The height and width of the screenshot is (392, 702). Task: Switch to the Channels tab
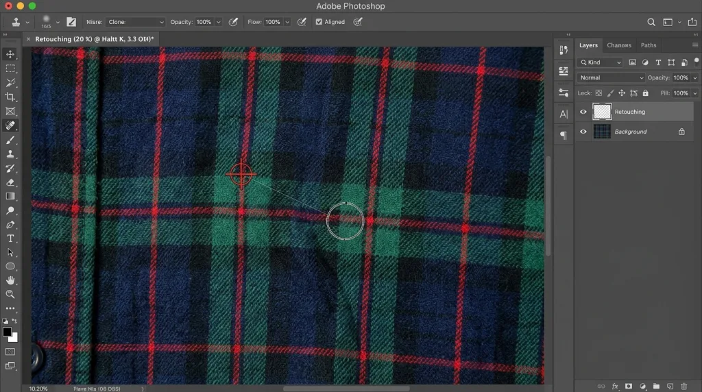[x=619, y=45]
